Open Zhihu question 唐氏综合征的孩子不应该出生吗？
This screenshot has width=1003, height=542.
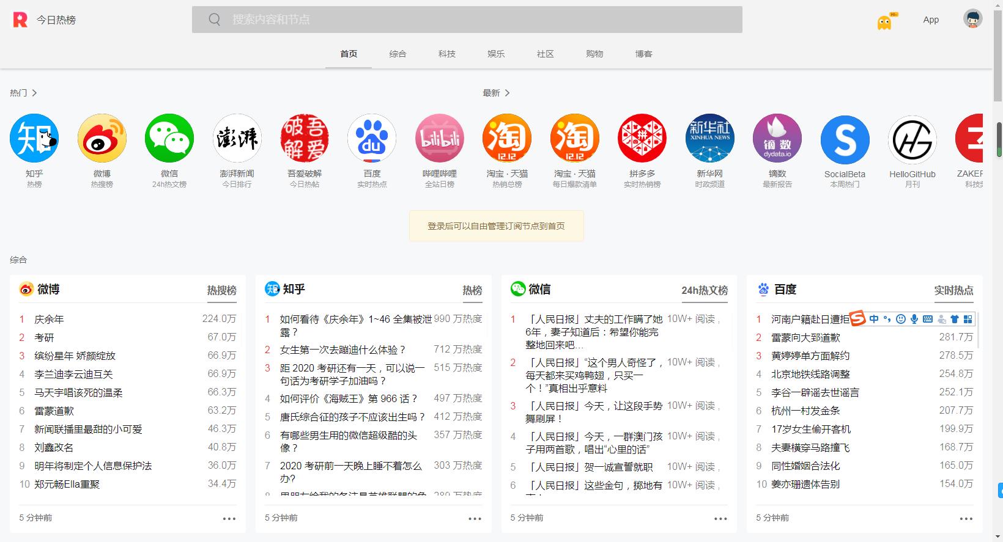353,417
